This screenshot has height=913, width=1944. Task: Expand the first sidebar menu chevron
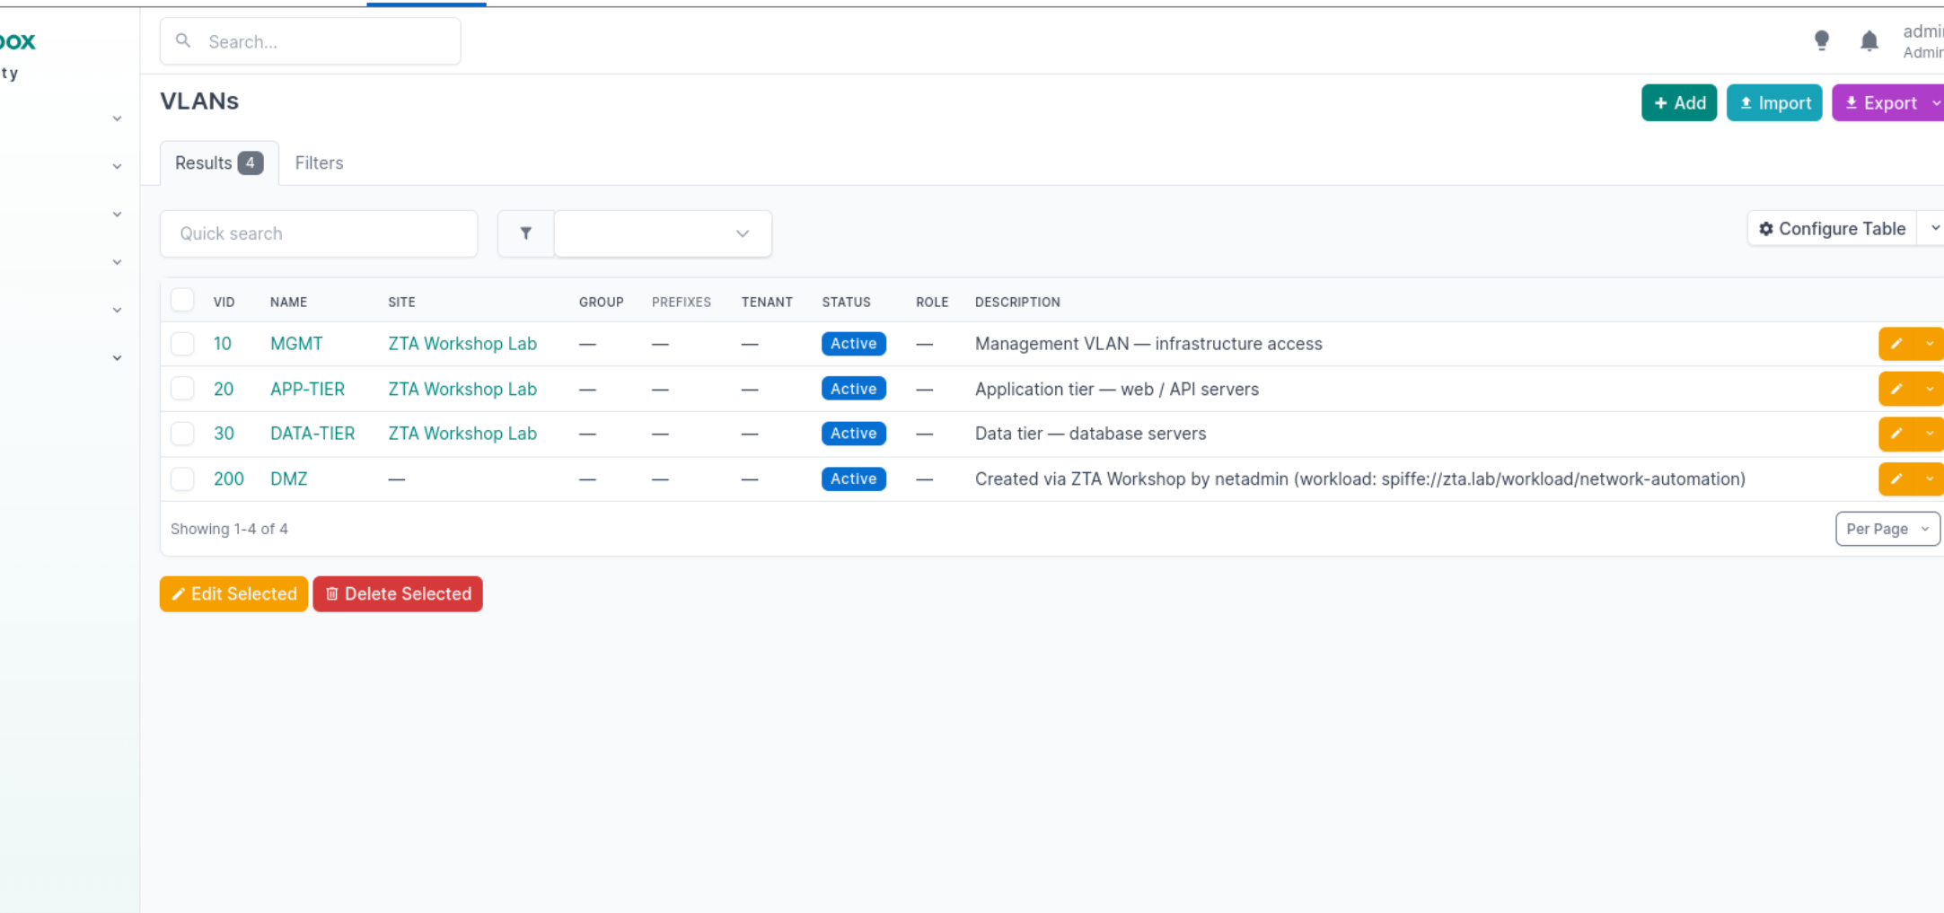(x=117, y=119)
